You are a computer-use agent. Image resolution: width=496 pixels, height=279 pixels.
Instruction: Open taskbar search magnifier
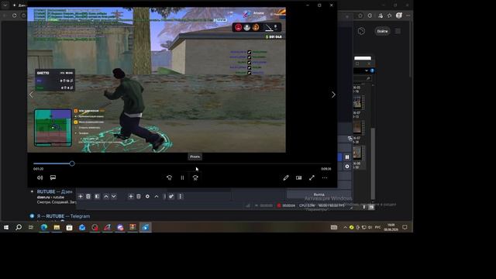(x=19, y=227)
